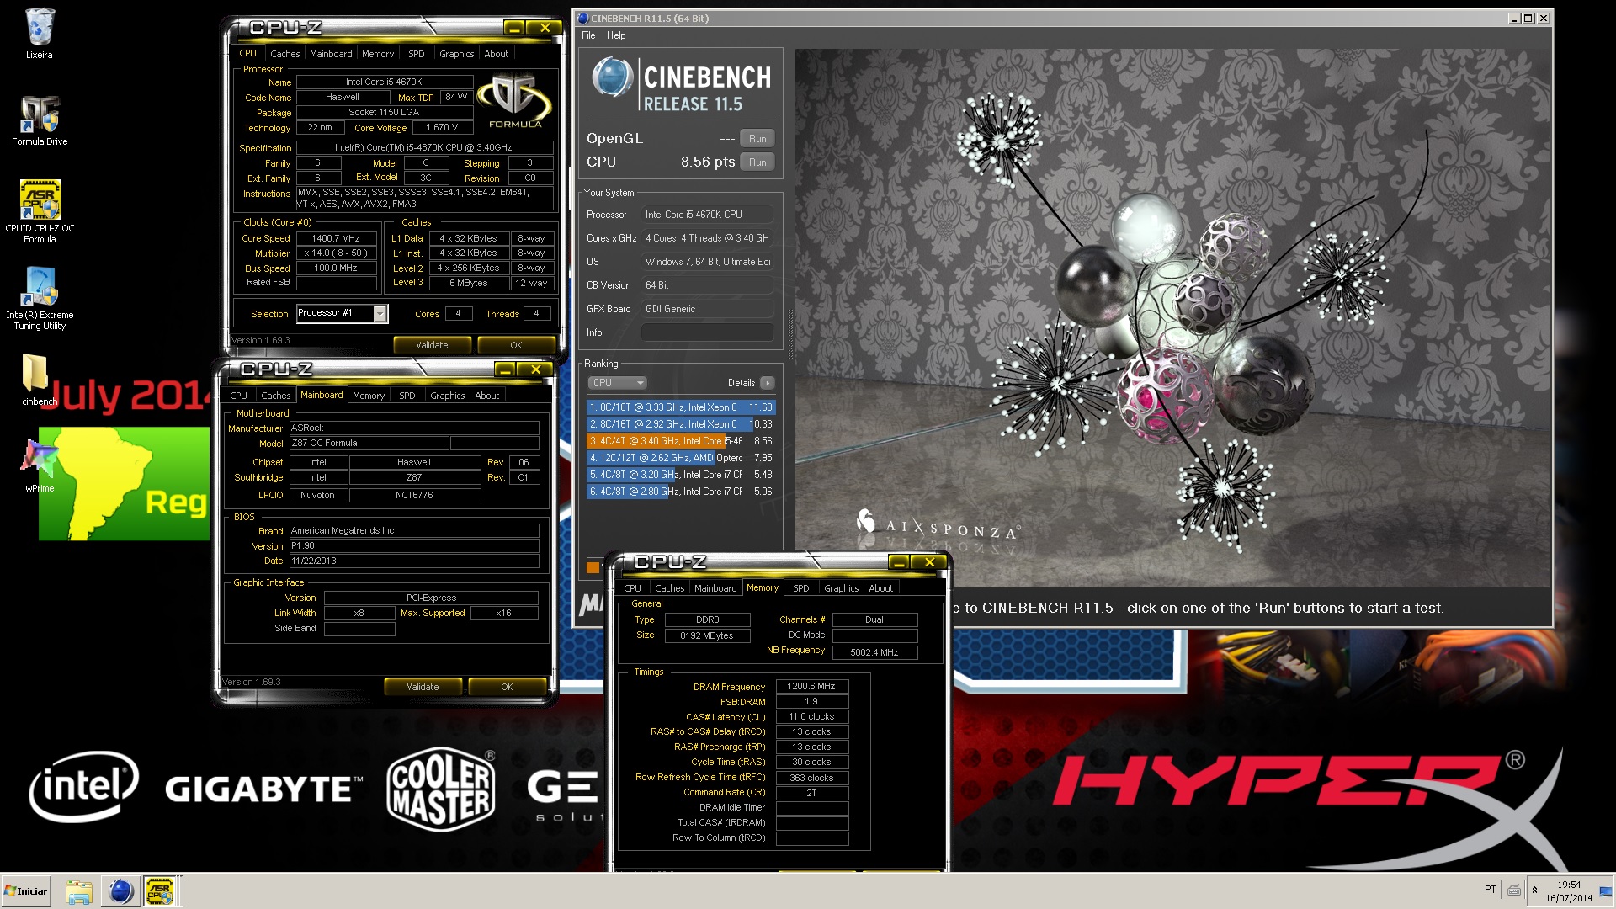Open SPD tab in the Memory CPU-Z window
This screenshot has width=1616, height=909.
coord(800,588)
